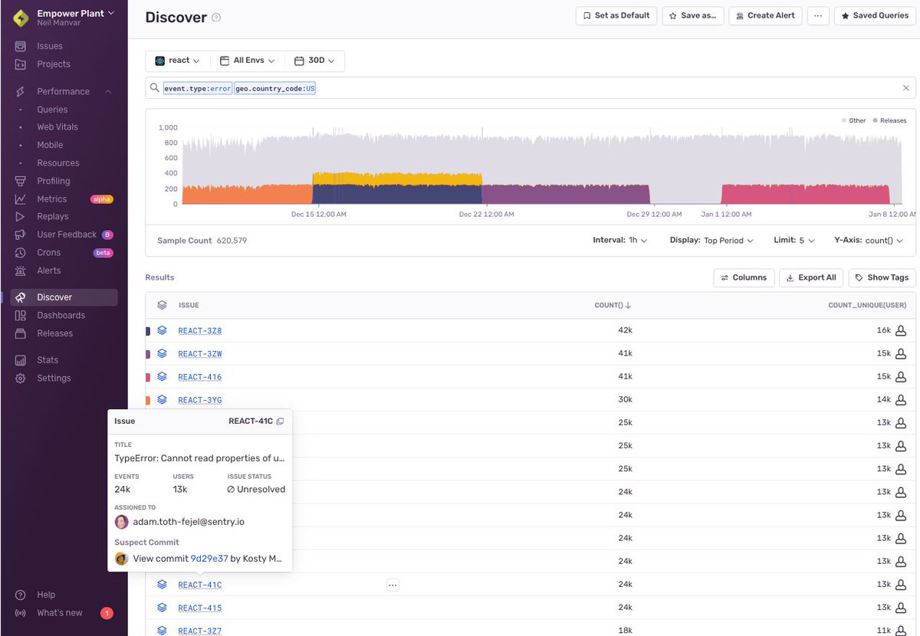The height and width of the screenshot is (636, 920).
Task: Click the Columns button
Action: [x=743, y=277]
